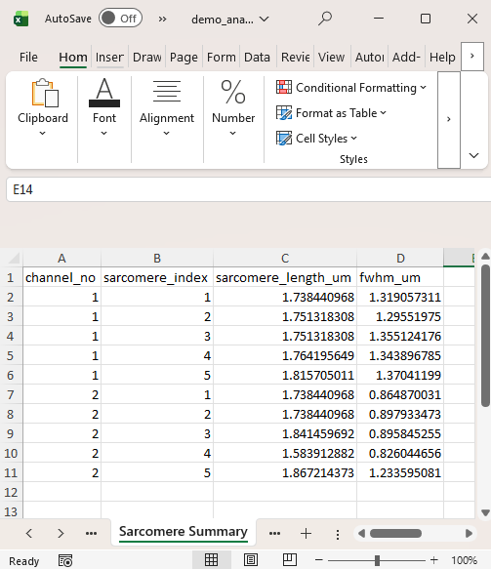Select column D header
The width and height of the screenshot is (491, 569).
[400, 258]
